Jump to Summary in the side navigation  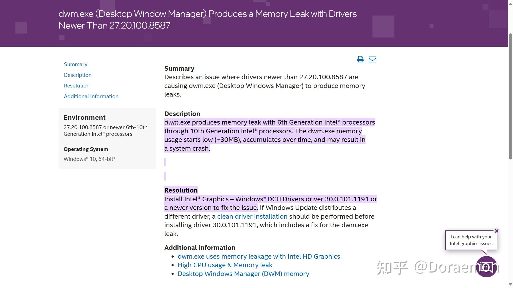[x=76, y=64]
